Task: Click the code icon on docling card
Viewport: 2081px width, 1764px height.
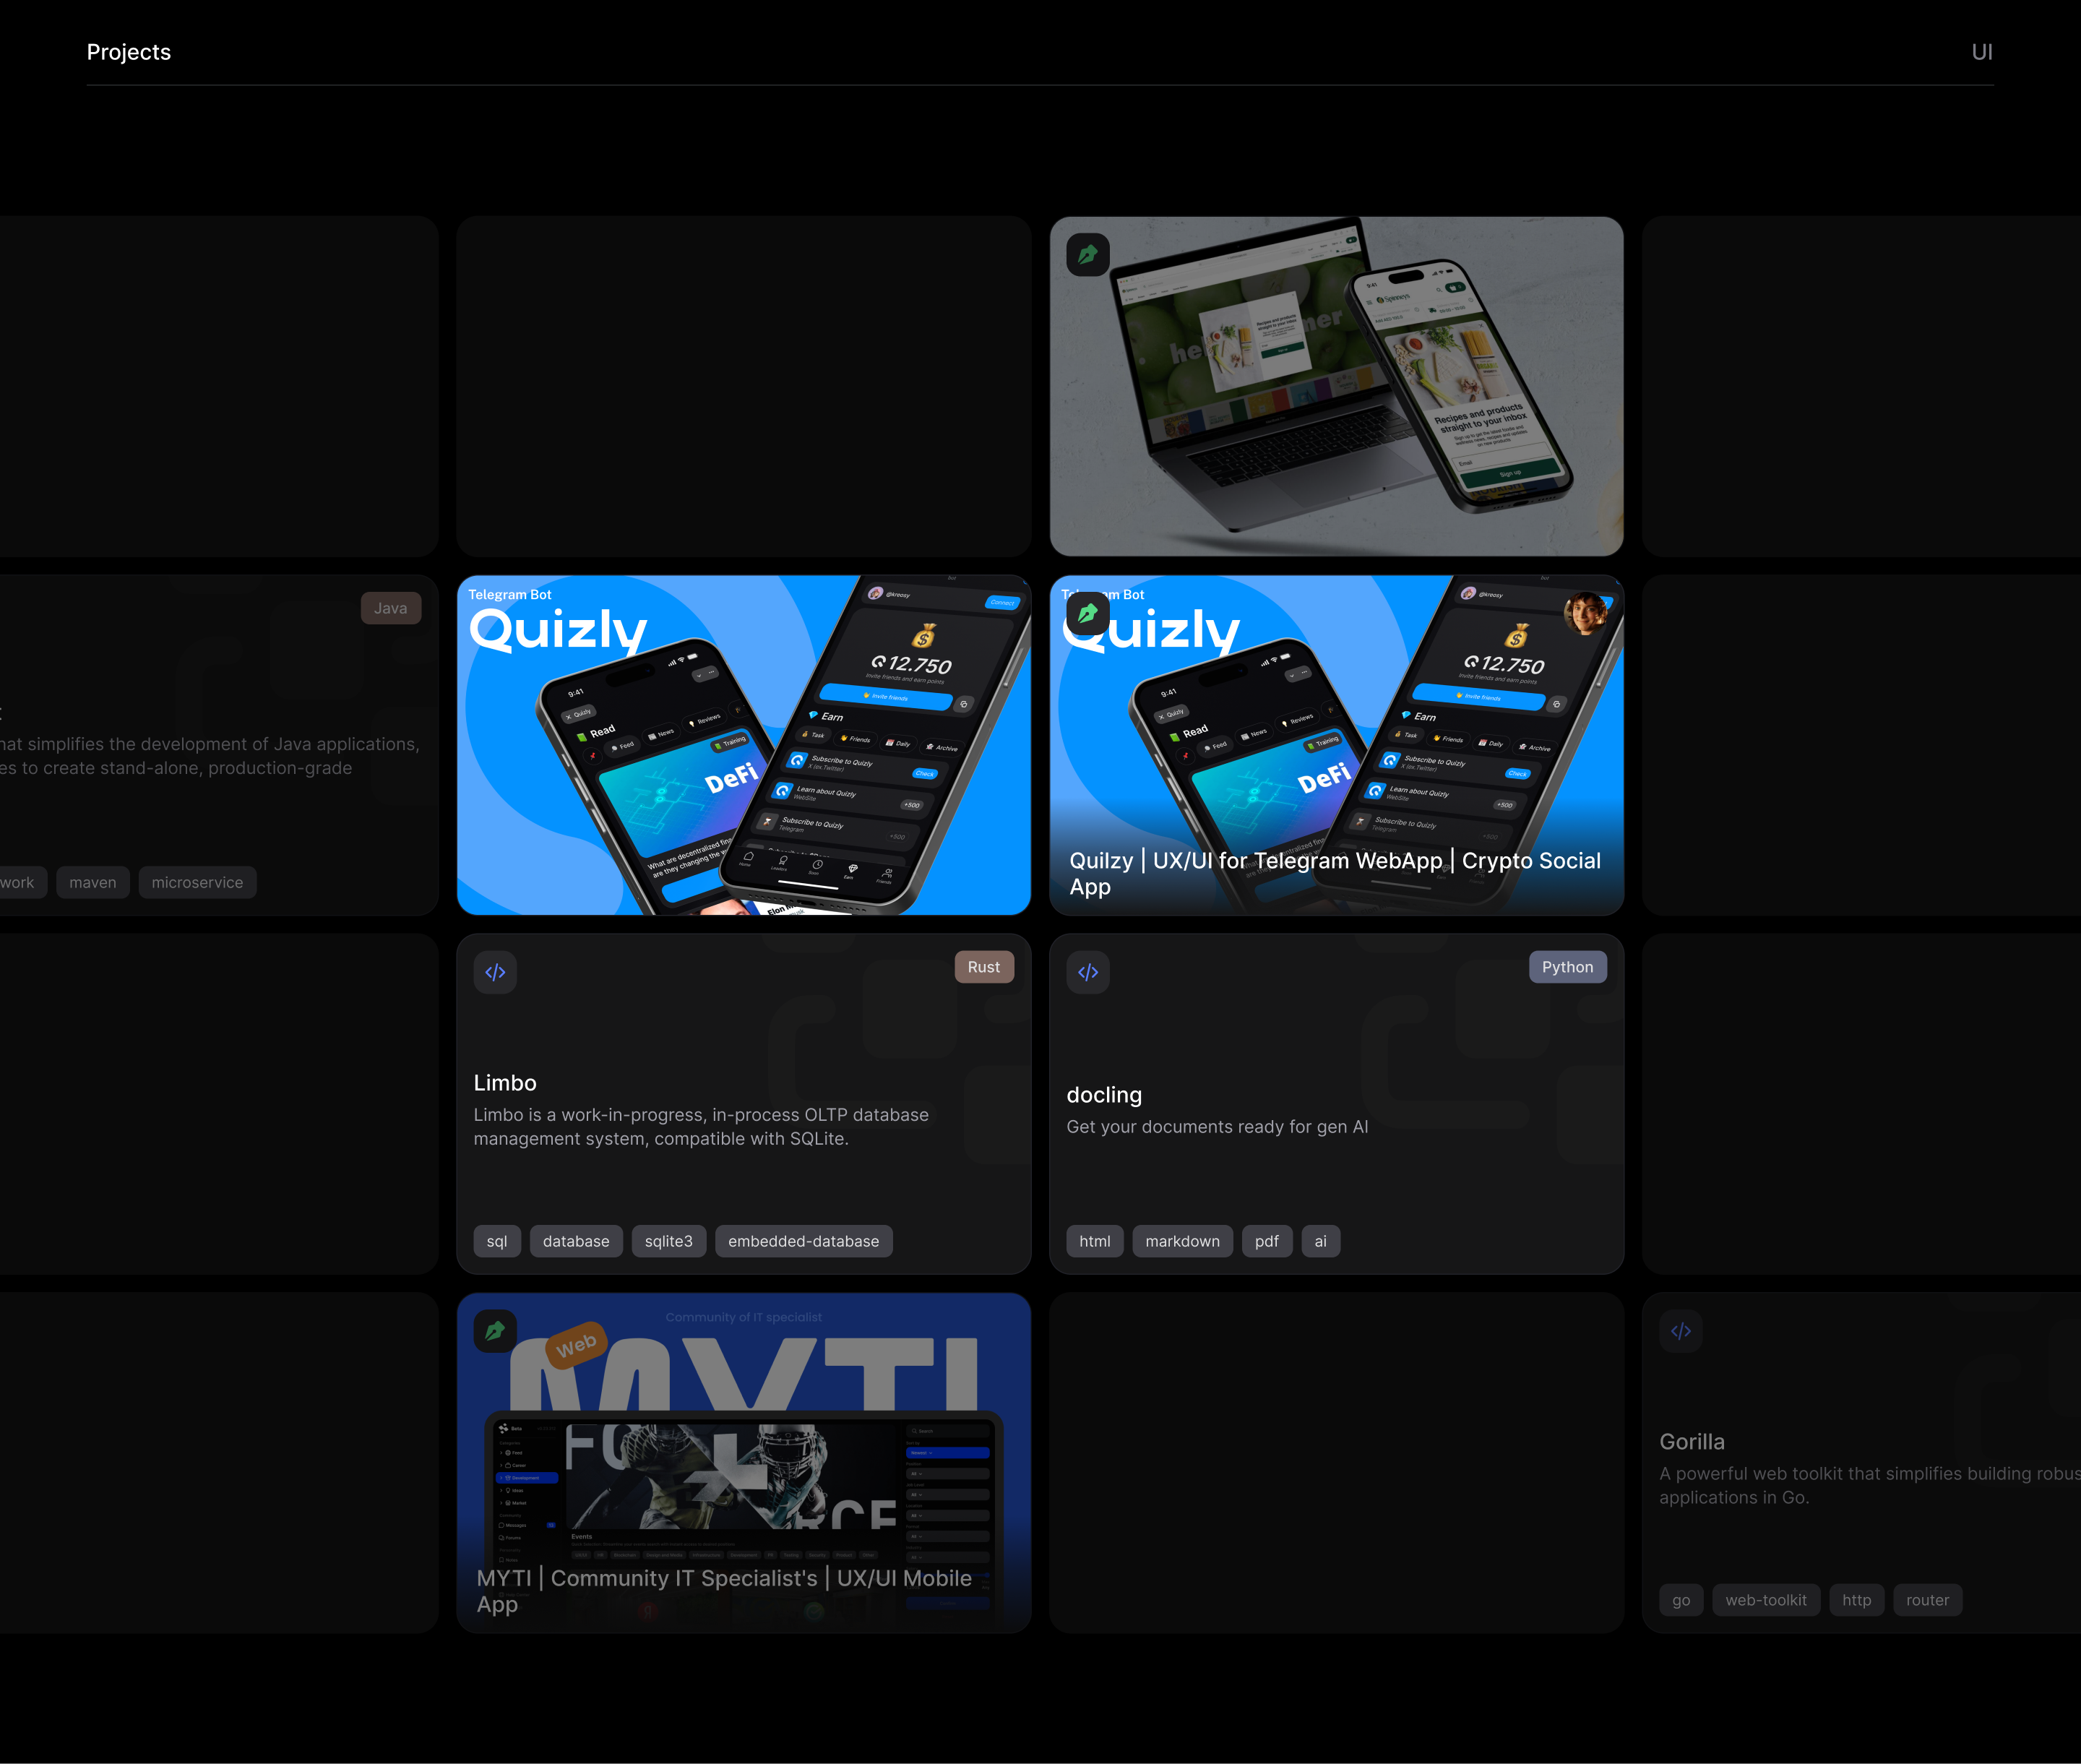Action: click(1088, 972)
